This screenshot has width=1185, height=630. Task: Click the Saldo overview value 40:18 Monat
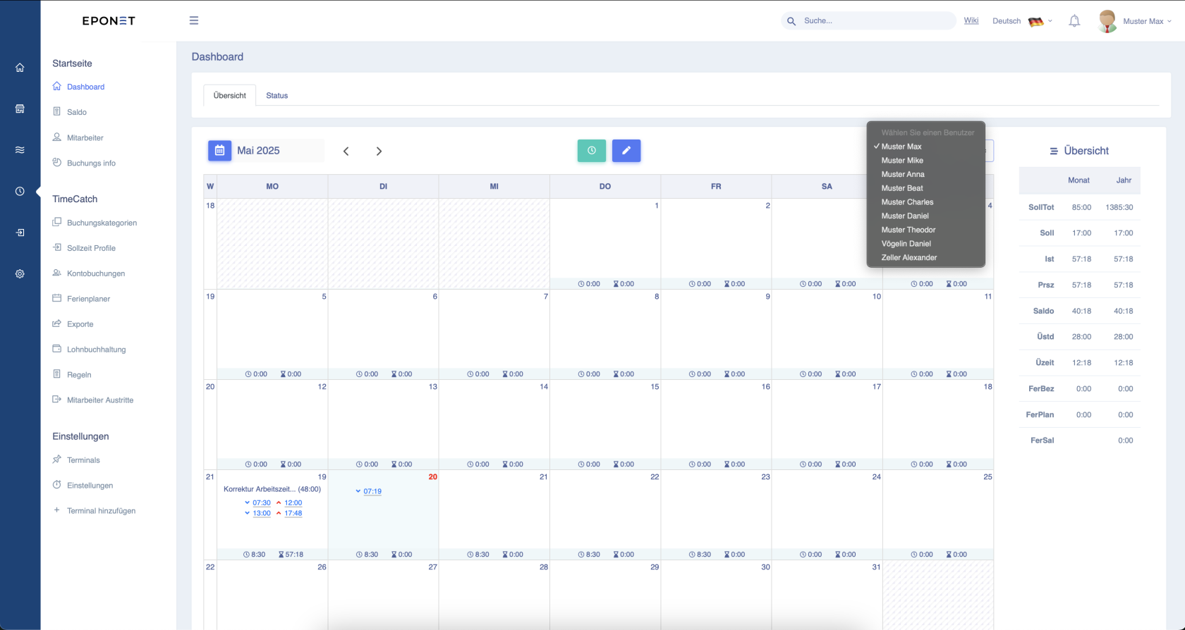(x=1081, y=311)
